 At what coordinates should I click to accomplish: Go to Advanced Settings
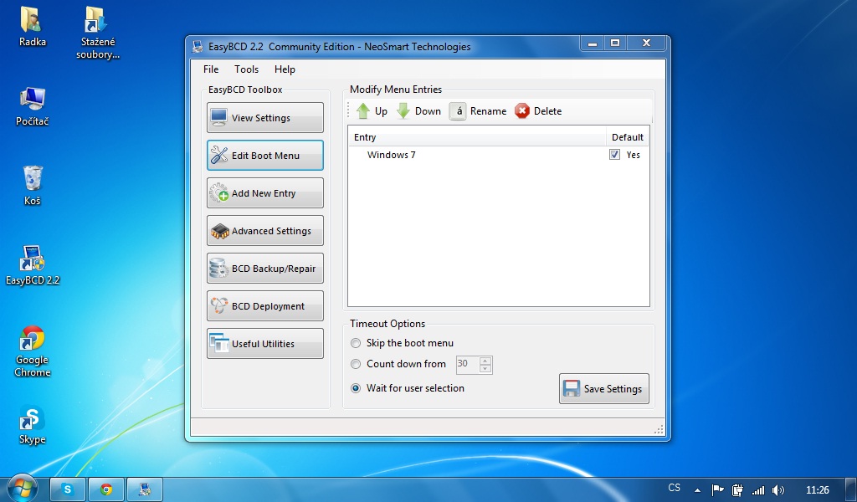[265, 231]
